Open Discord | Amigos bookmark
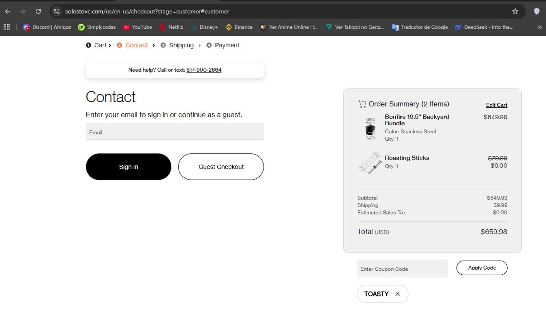 click(x=47, y=27)
